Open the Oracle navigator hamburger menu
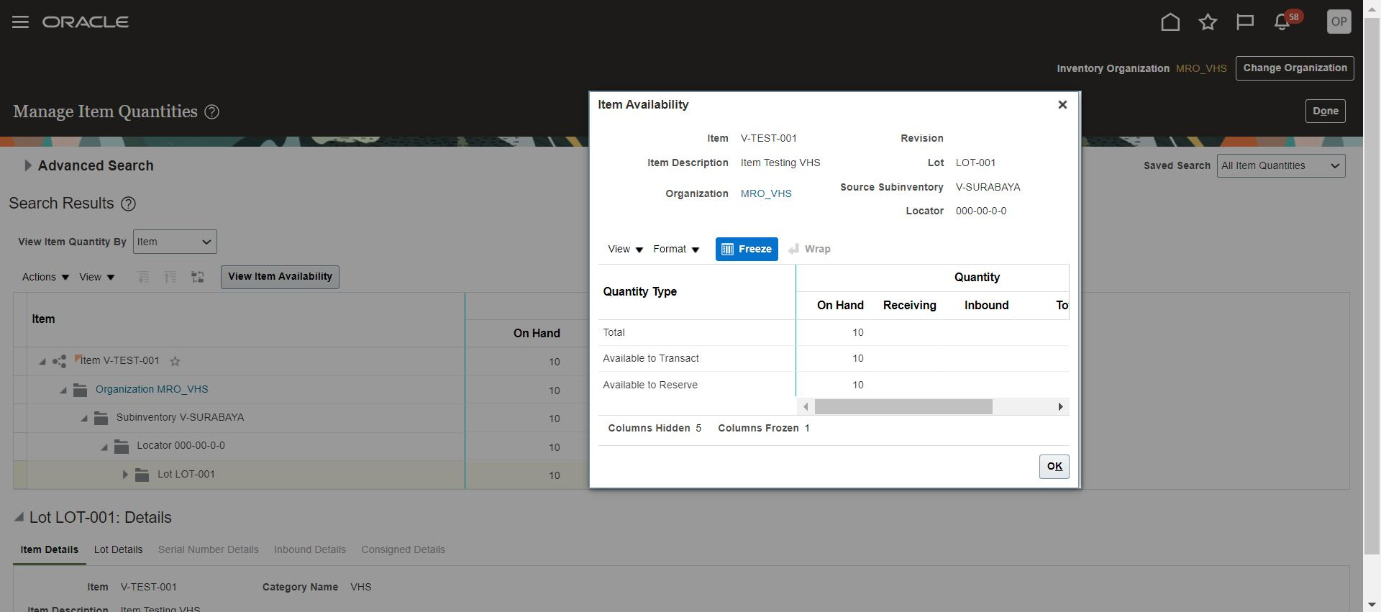The height and width of the screenshot is (612, 1381). click(20, 22)
